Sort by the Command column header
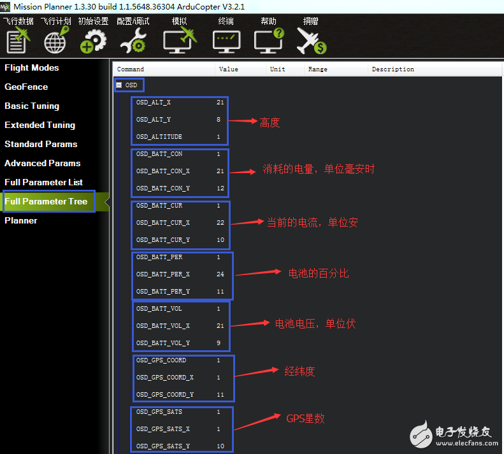Viewport: 504px width, 454px height. [x=164, y=69]
